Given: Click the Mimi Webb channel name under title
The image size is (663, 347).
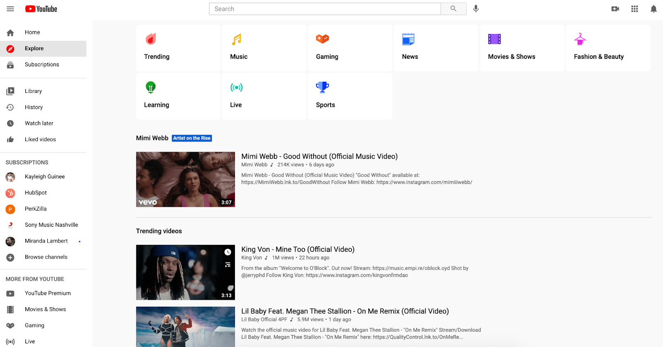Looking at the screenshot, I should point(254,165).
